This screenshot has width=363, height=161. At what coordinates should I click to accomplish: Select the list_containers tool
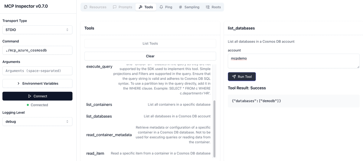click(99, 105)
